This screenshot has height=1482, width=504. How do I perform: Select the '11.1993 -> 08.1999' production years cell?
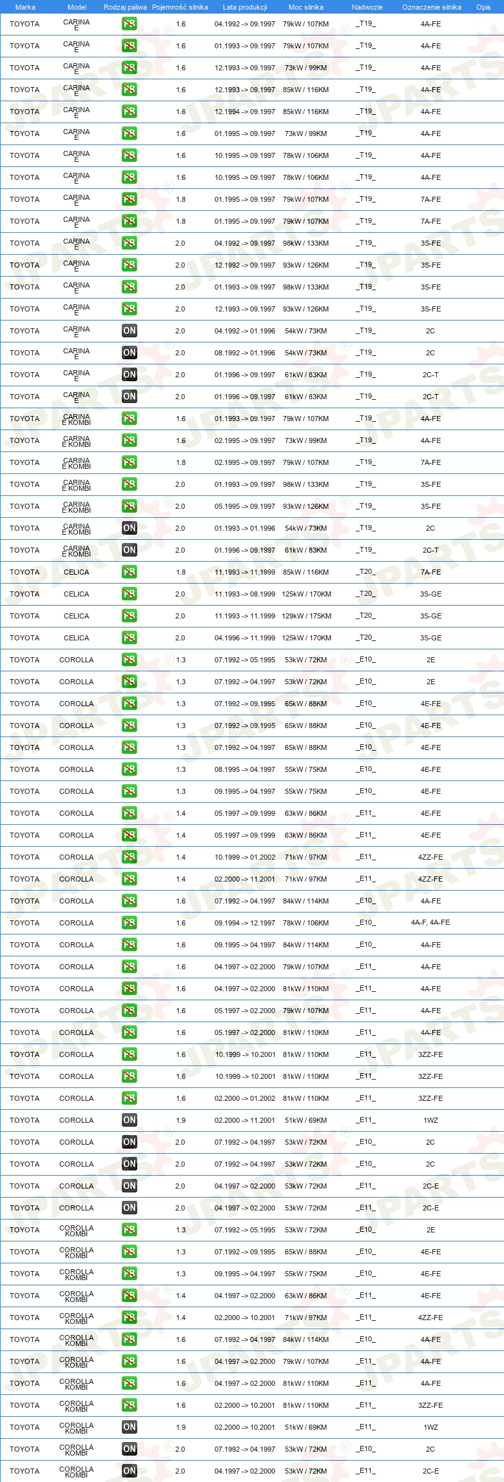245,594
